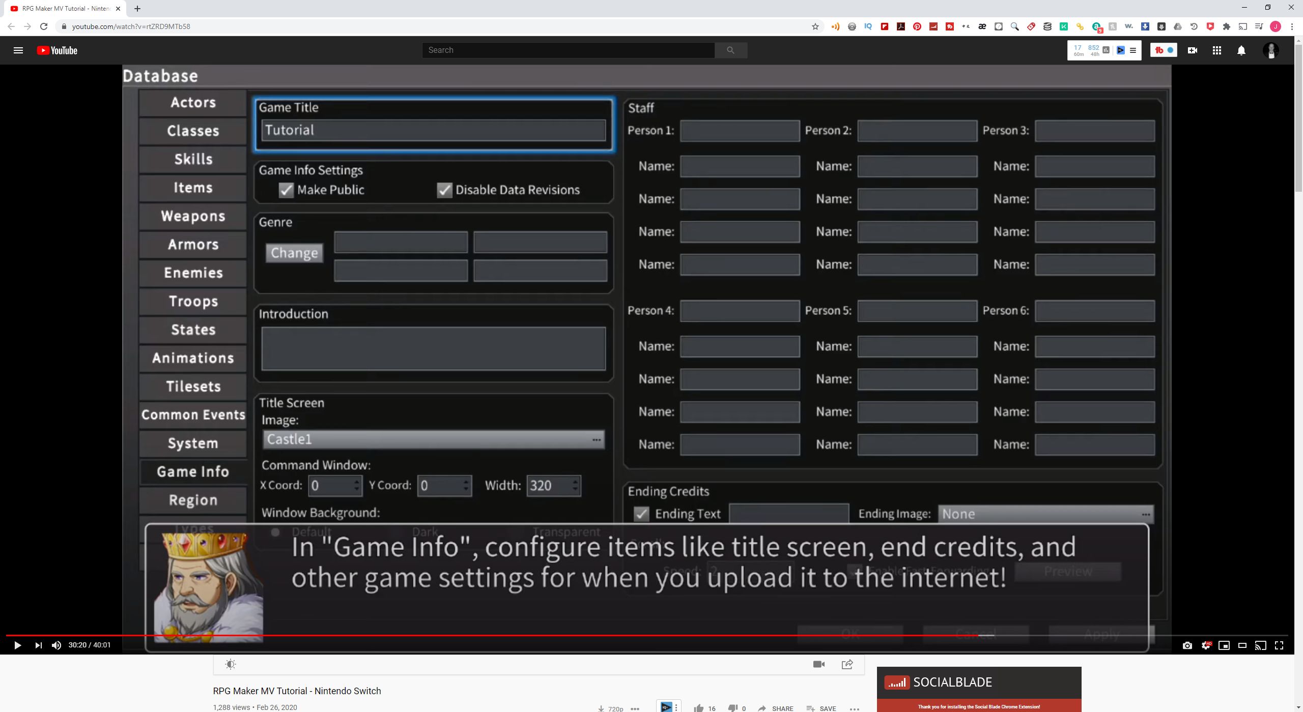The width and height of the screenshot is (1303, 712).
Task: Open the player settings gear
Action: pyautogui.click(x=1206, y=645)
